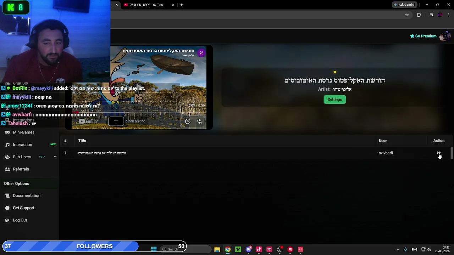Screen dimensions: 454x255
Task: Open the Chrome three-dot menu
Action: click(x=449, y=15)
